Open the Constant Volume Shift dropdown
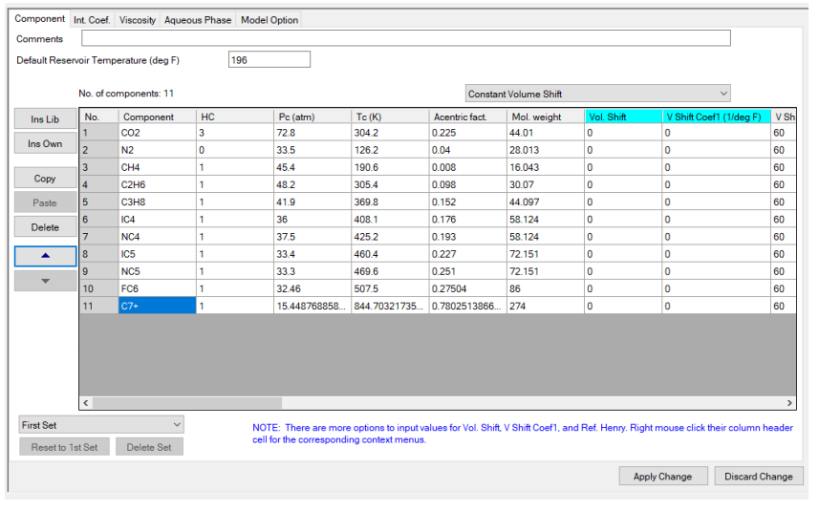Image resolution: width=819 pixels, height=511 pixels. click(597, 94)
